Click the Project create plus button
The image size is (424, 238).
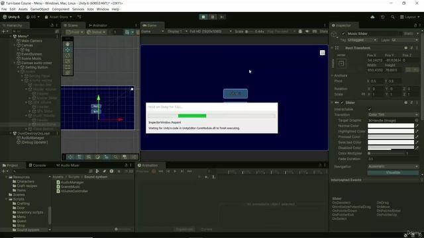3,171
